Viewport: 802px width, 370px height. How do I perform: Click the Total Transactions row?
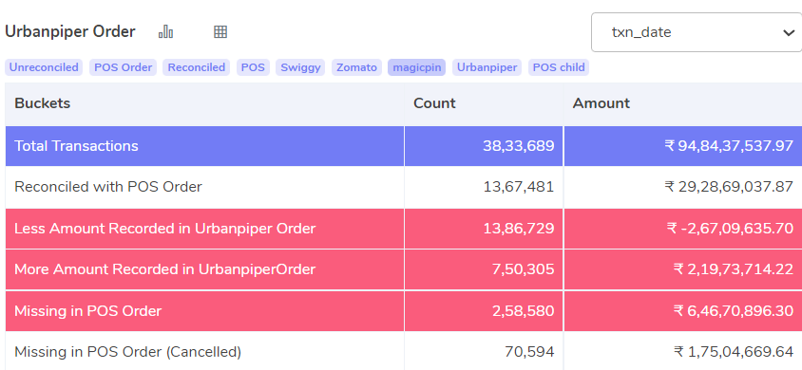[x=404, y=146]
